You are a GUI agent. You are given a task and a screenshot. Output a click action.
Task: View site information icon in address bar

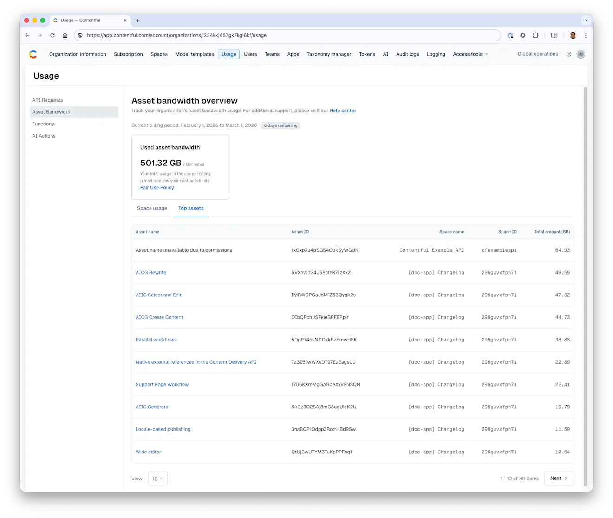tap(80, 35)
